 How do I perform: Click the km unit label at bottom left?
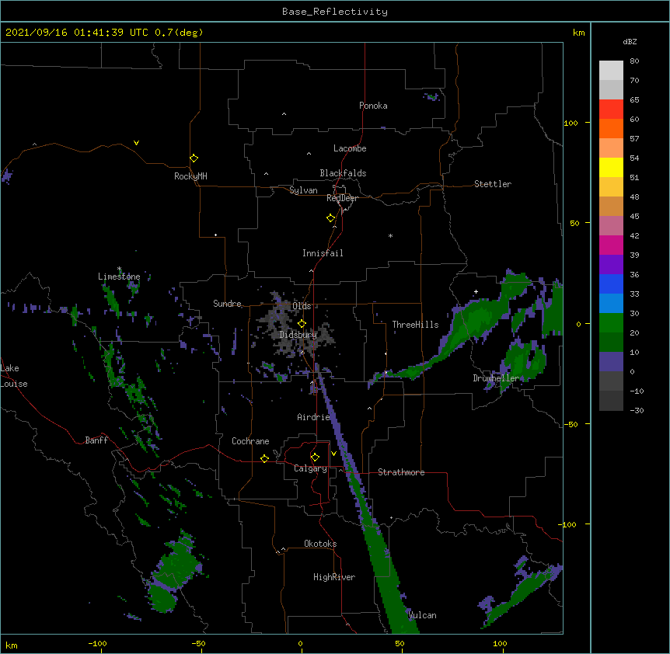click(x=12, y=645)
